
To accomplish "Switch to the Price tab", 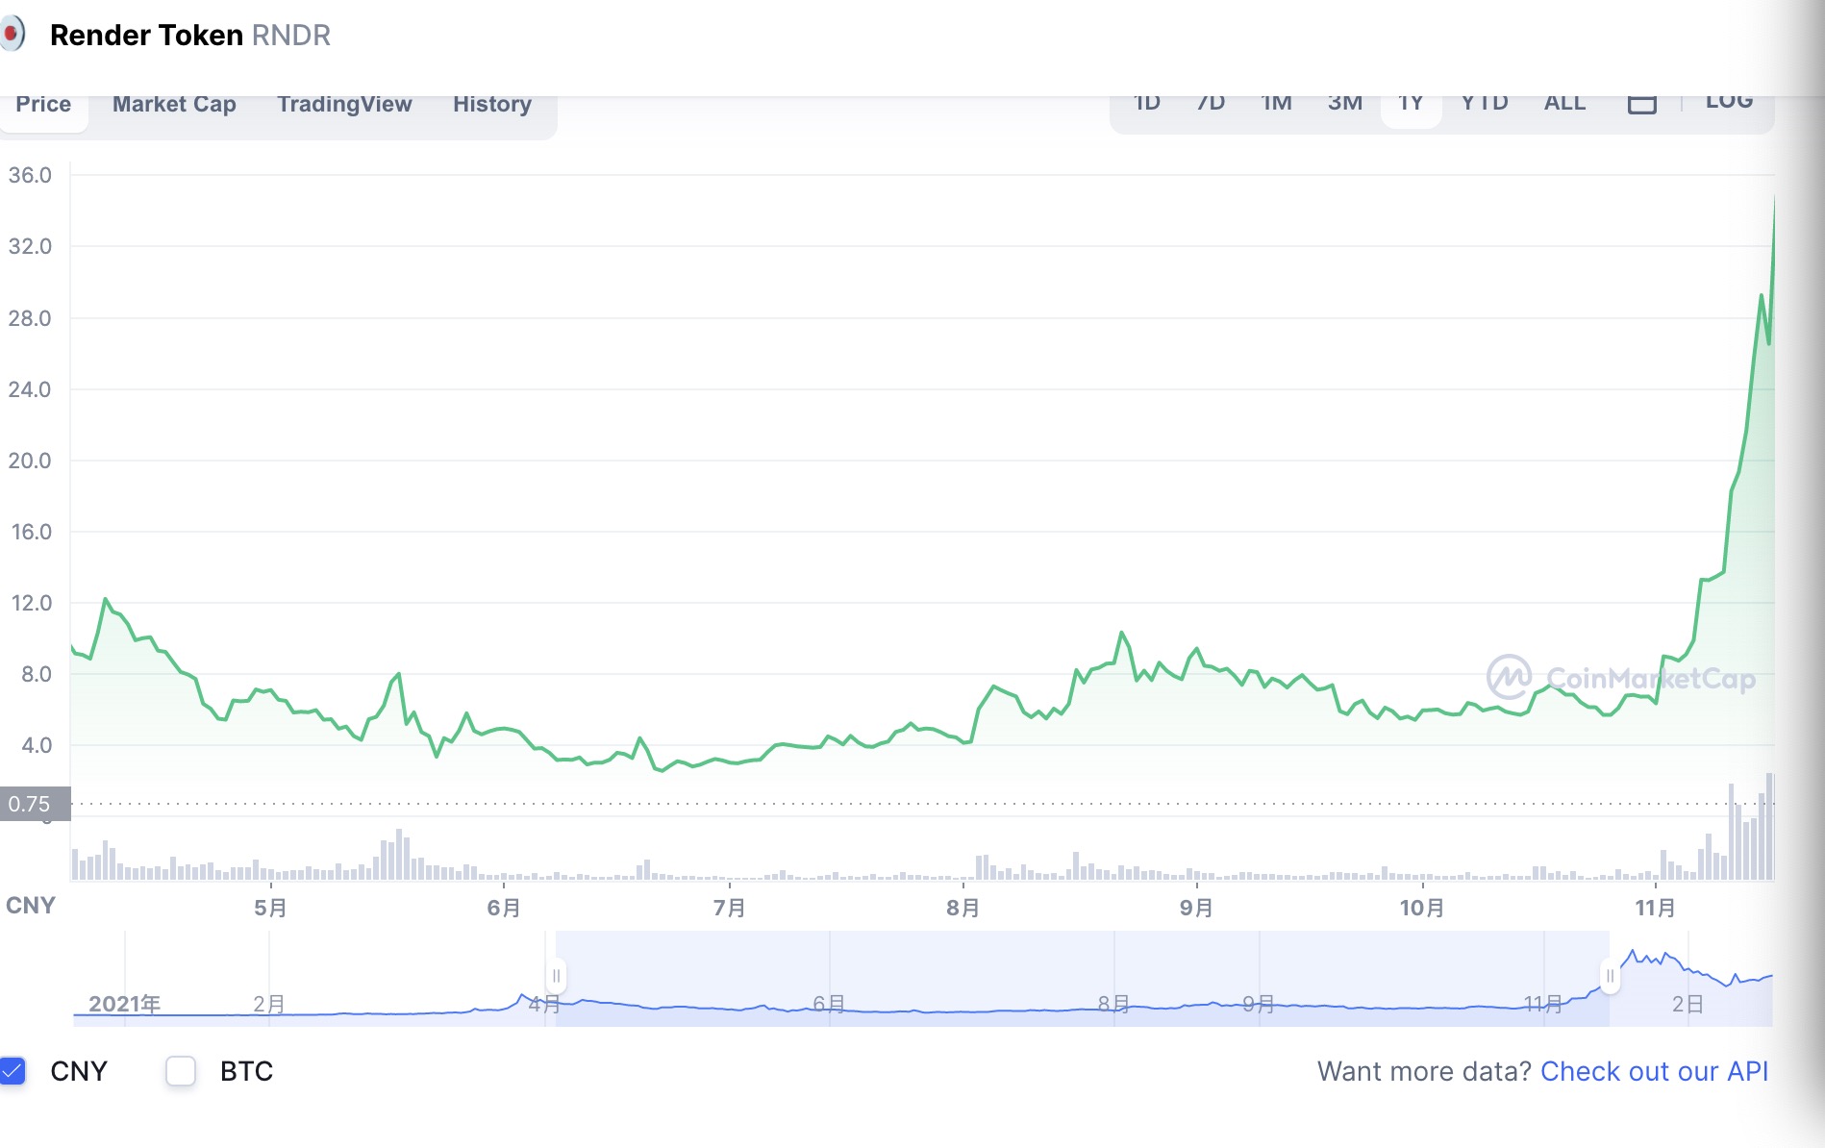I will coord(43,105).
